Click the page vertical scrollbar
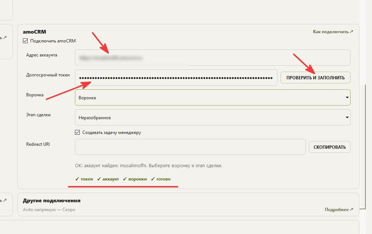 (x=363, y=147)
